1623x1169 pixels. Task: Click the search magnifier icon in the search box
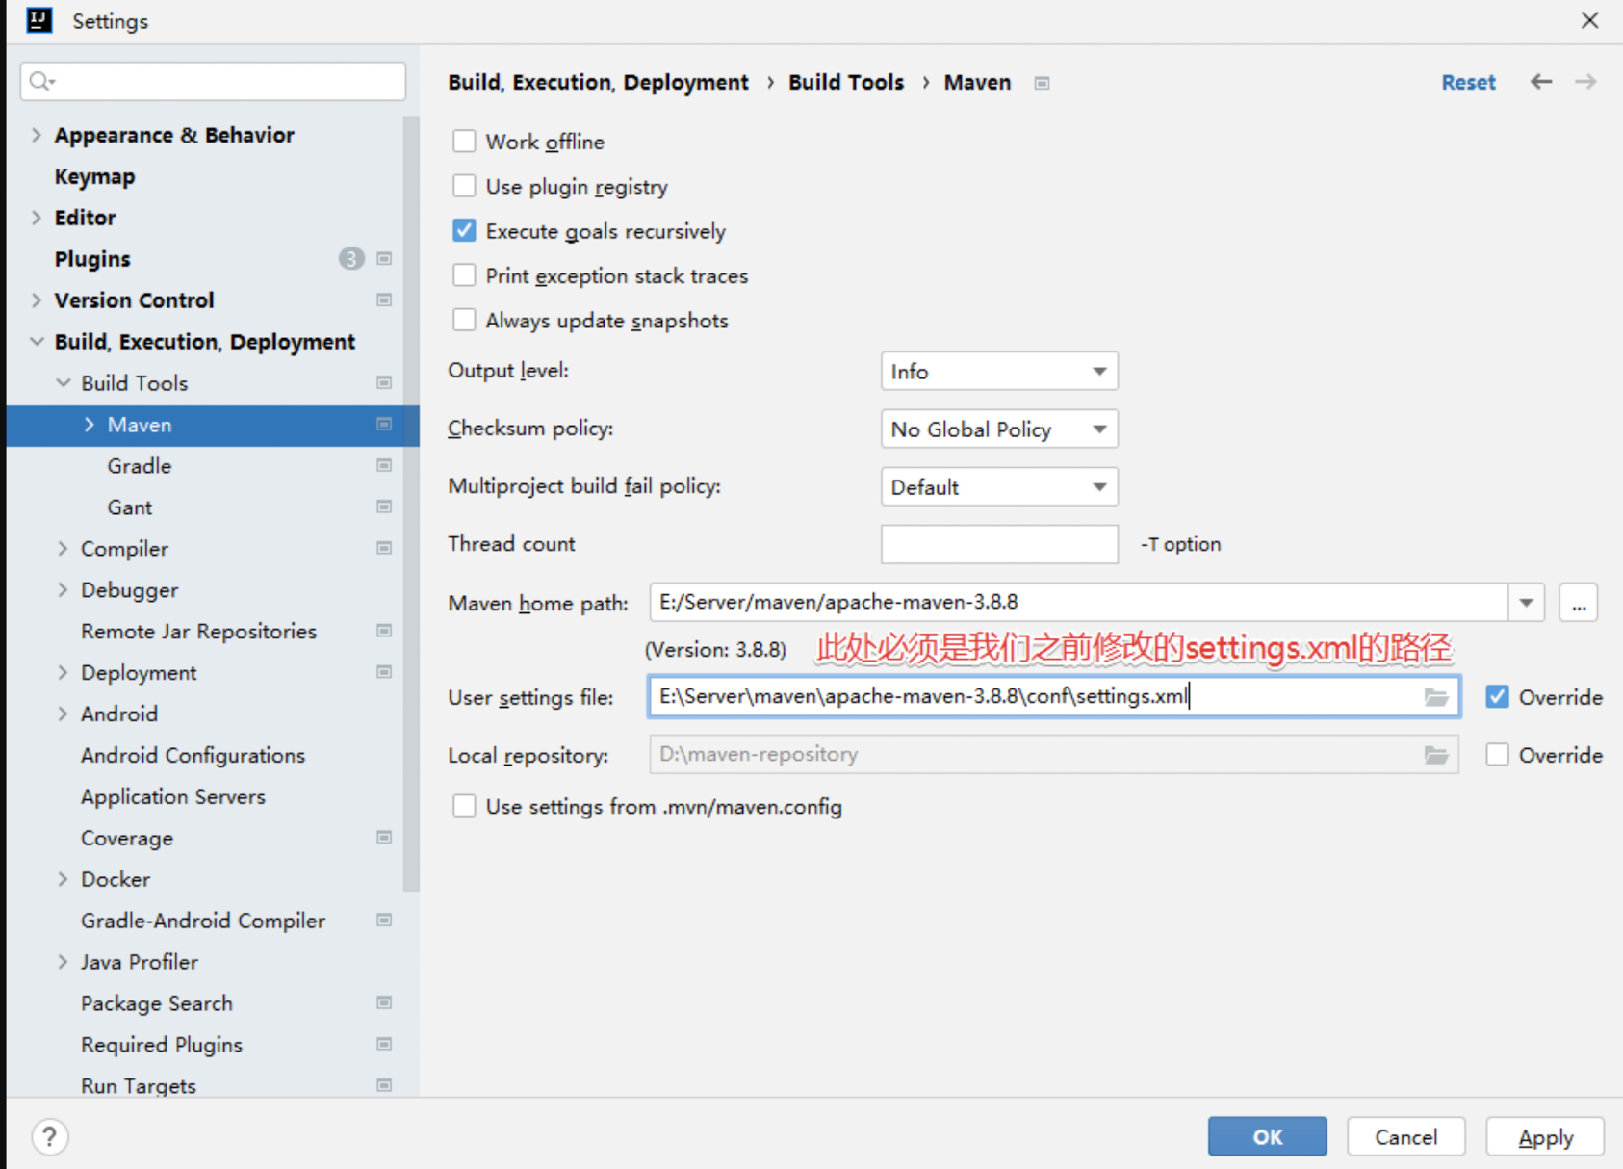pos(41,81)
